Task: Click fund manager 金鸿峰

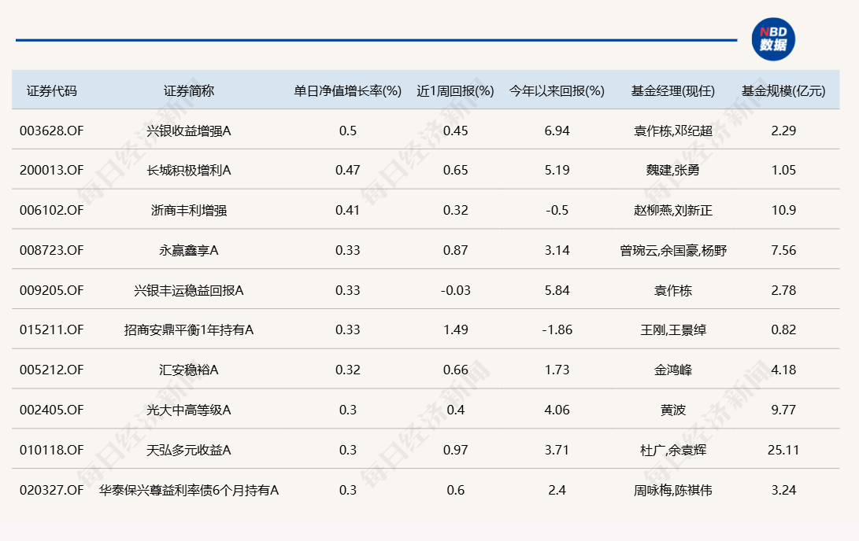Action: (x=672, y=370)
